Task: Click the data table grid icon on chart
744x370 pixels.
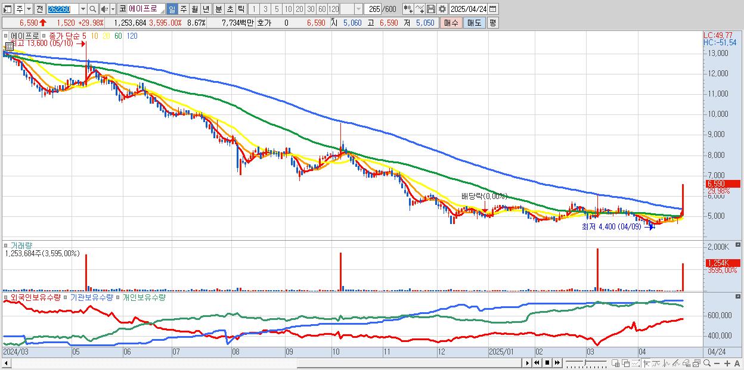Action: click(x=9, y=45)
